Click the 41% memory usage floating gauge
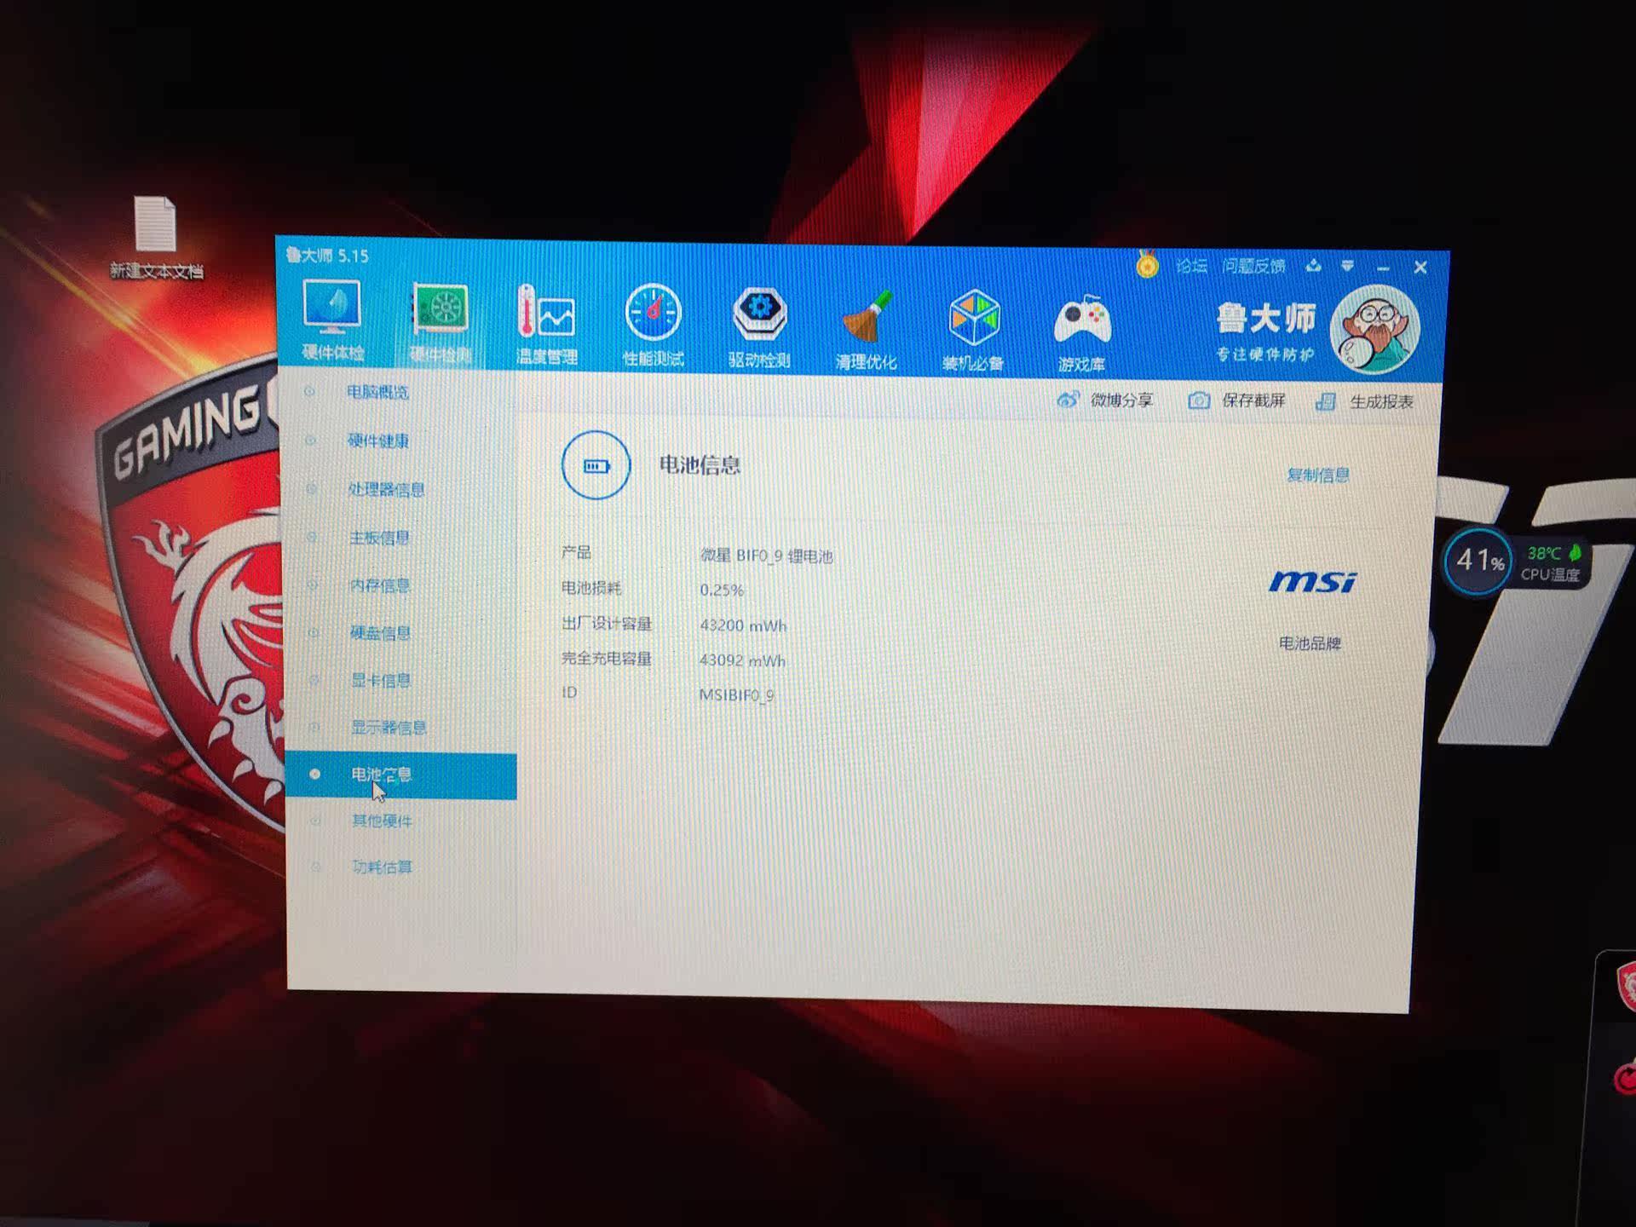 (x=1478, y=561)
